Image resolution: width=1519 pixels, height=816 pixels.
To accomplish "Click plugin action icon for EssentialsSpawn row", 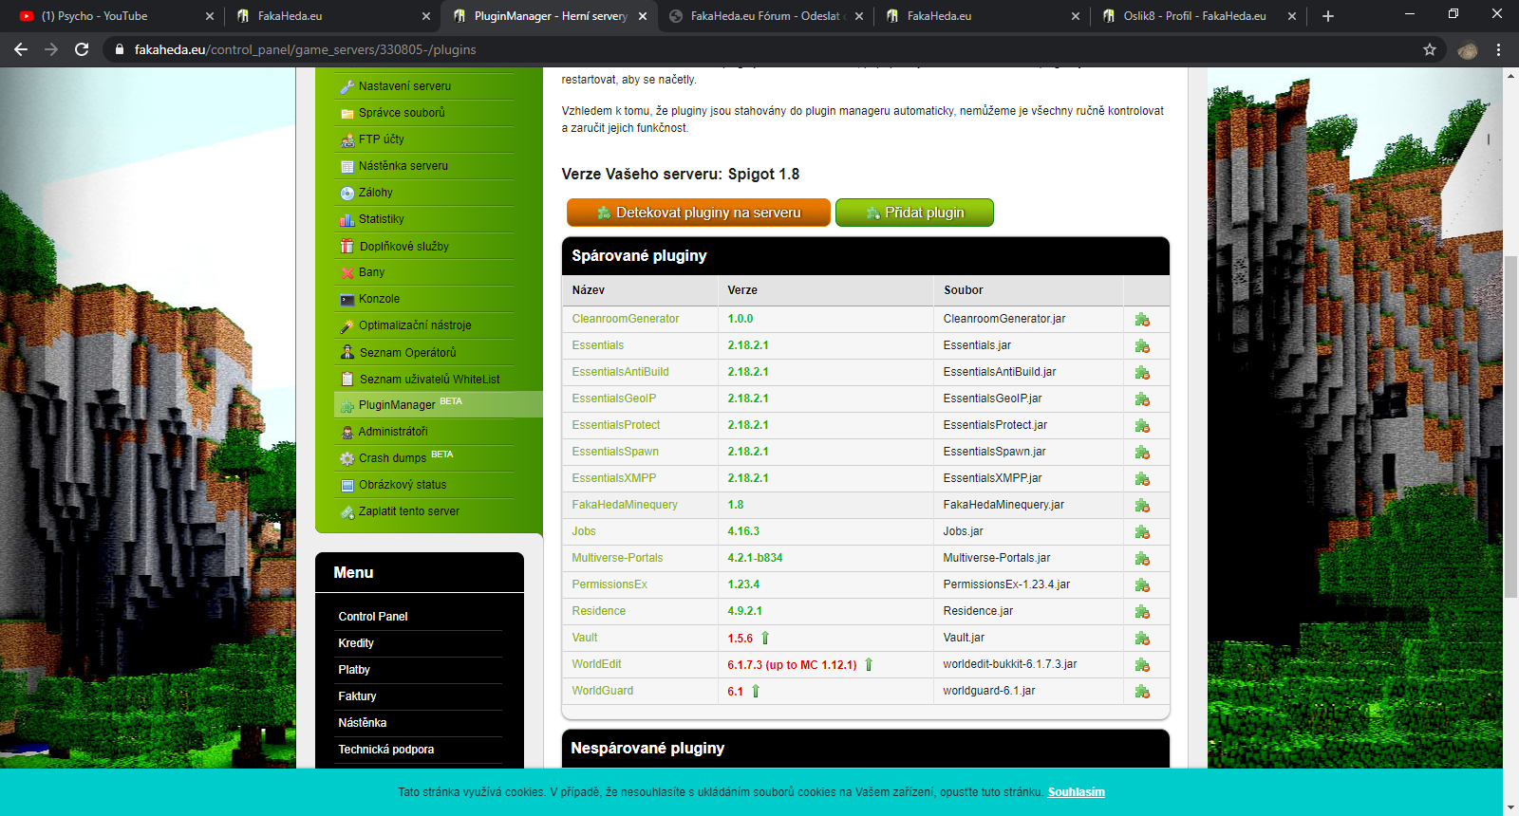I will [x=1142, y=453].
